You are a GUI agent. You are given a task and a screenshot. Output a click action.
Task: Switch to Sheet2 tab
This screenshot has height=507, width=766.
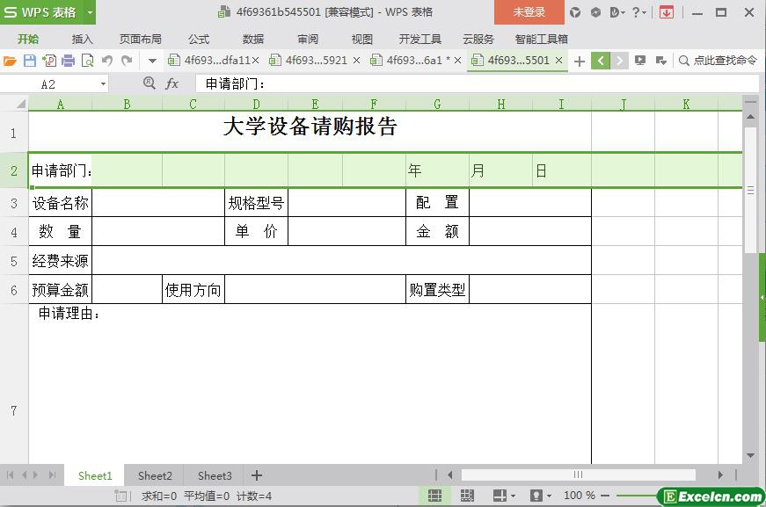coord(155,475)
